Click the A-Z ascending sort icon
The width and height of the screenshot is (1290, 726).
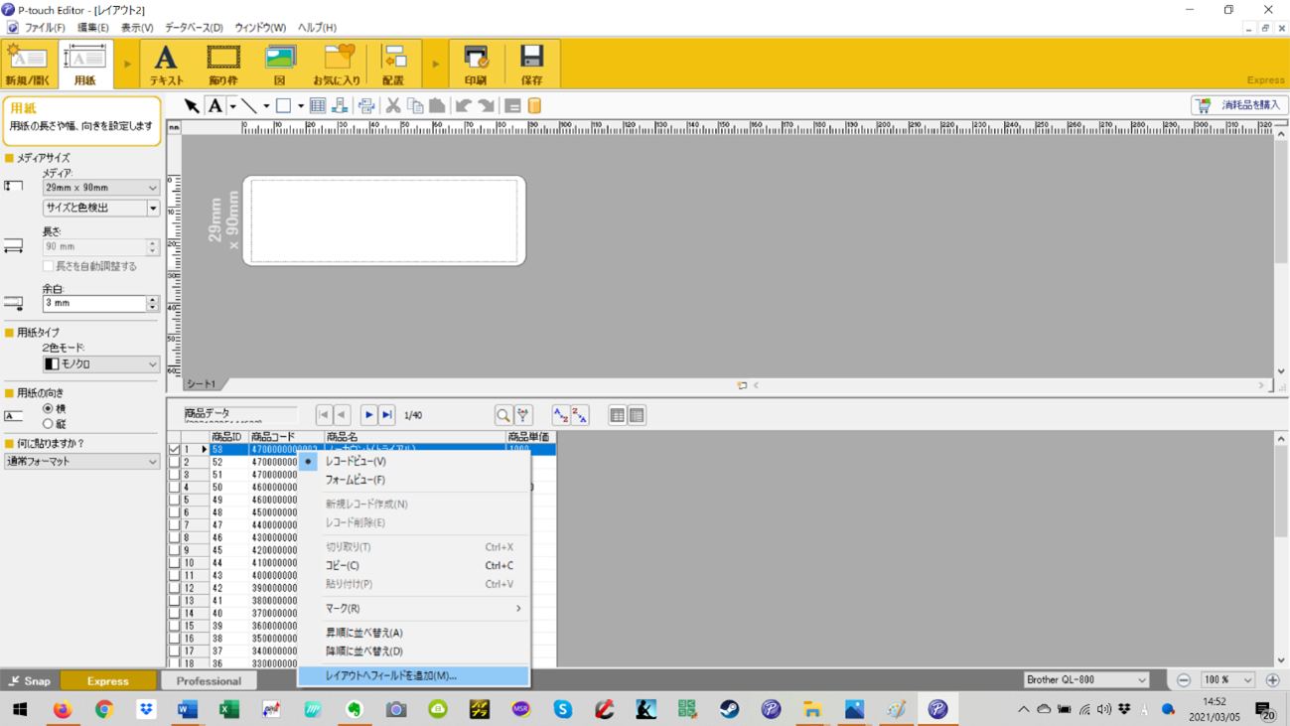[x=561, y=415]
